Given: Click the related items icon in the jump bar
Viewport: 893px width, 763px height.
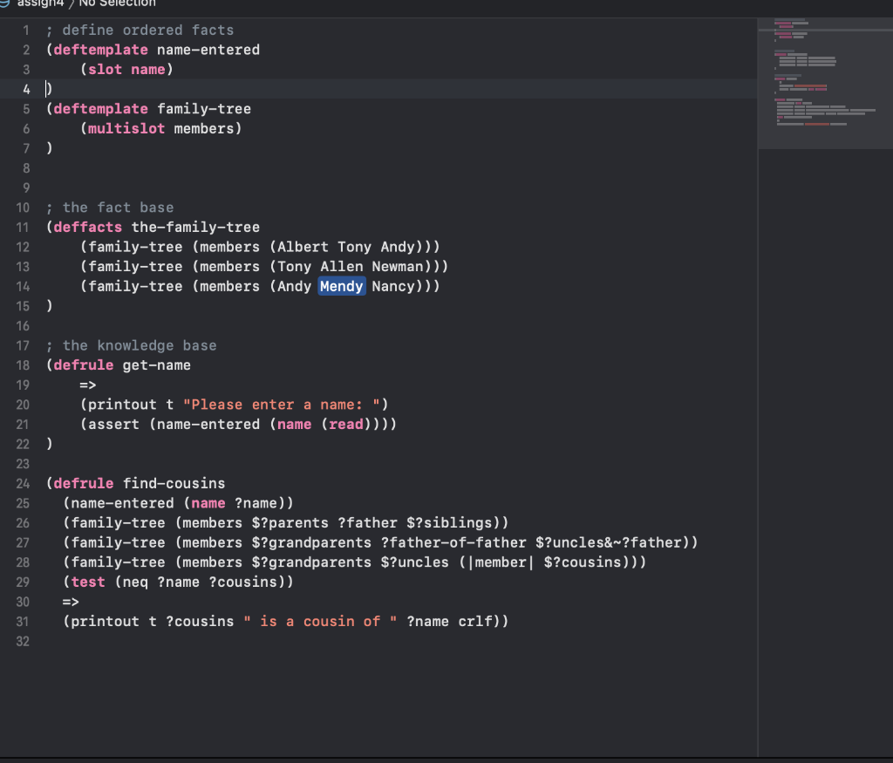Looking at the screenshot, I should click(x=7, y=3).
